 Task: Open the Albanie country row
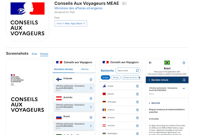click(x=121, y=94)
